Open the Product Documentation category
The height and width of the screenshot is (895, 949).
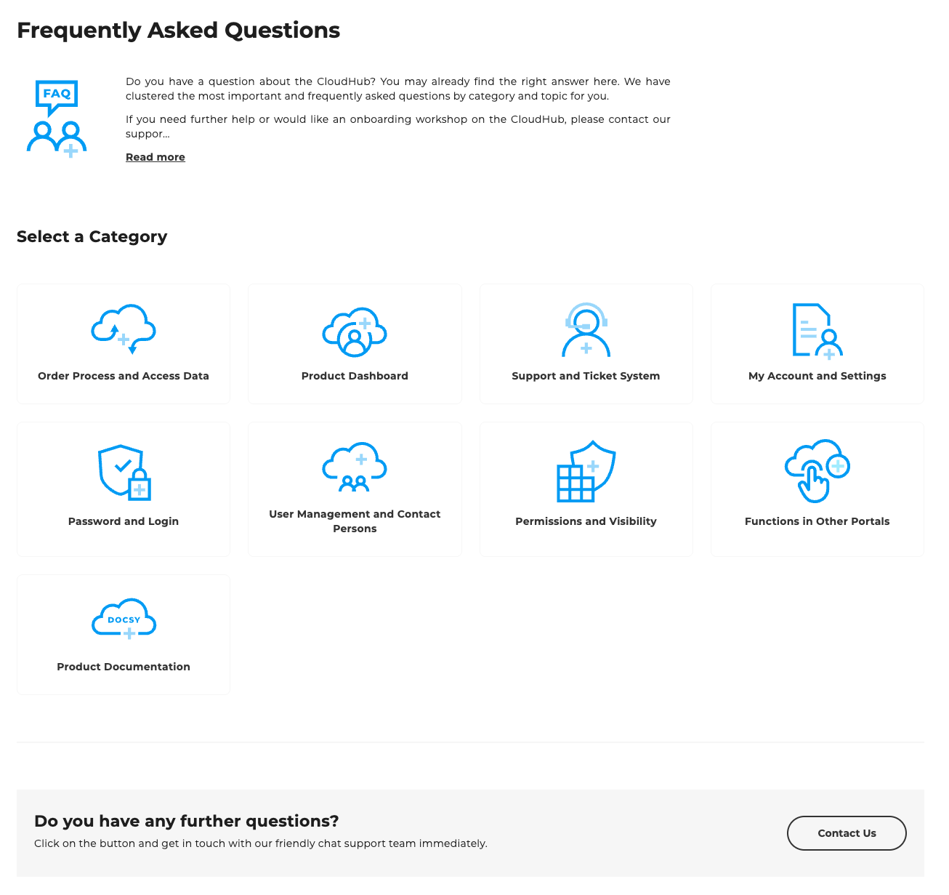pos(123,634)
